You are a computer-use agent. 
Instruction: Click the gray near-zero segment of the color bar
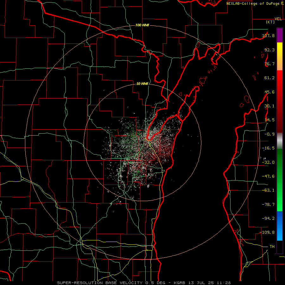pos(280,141)
